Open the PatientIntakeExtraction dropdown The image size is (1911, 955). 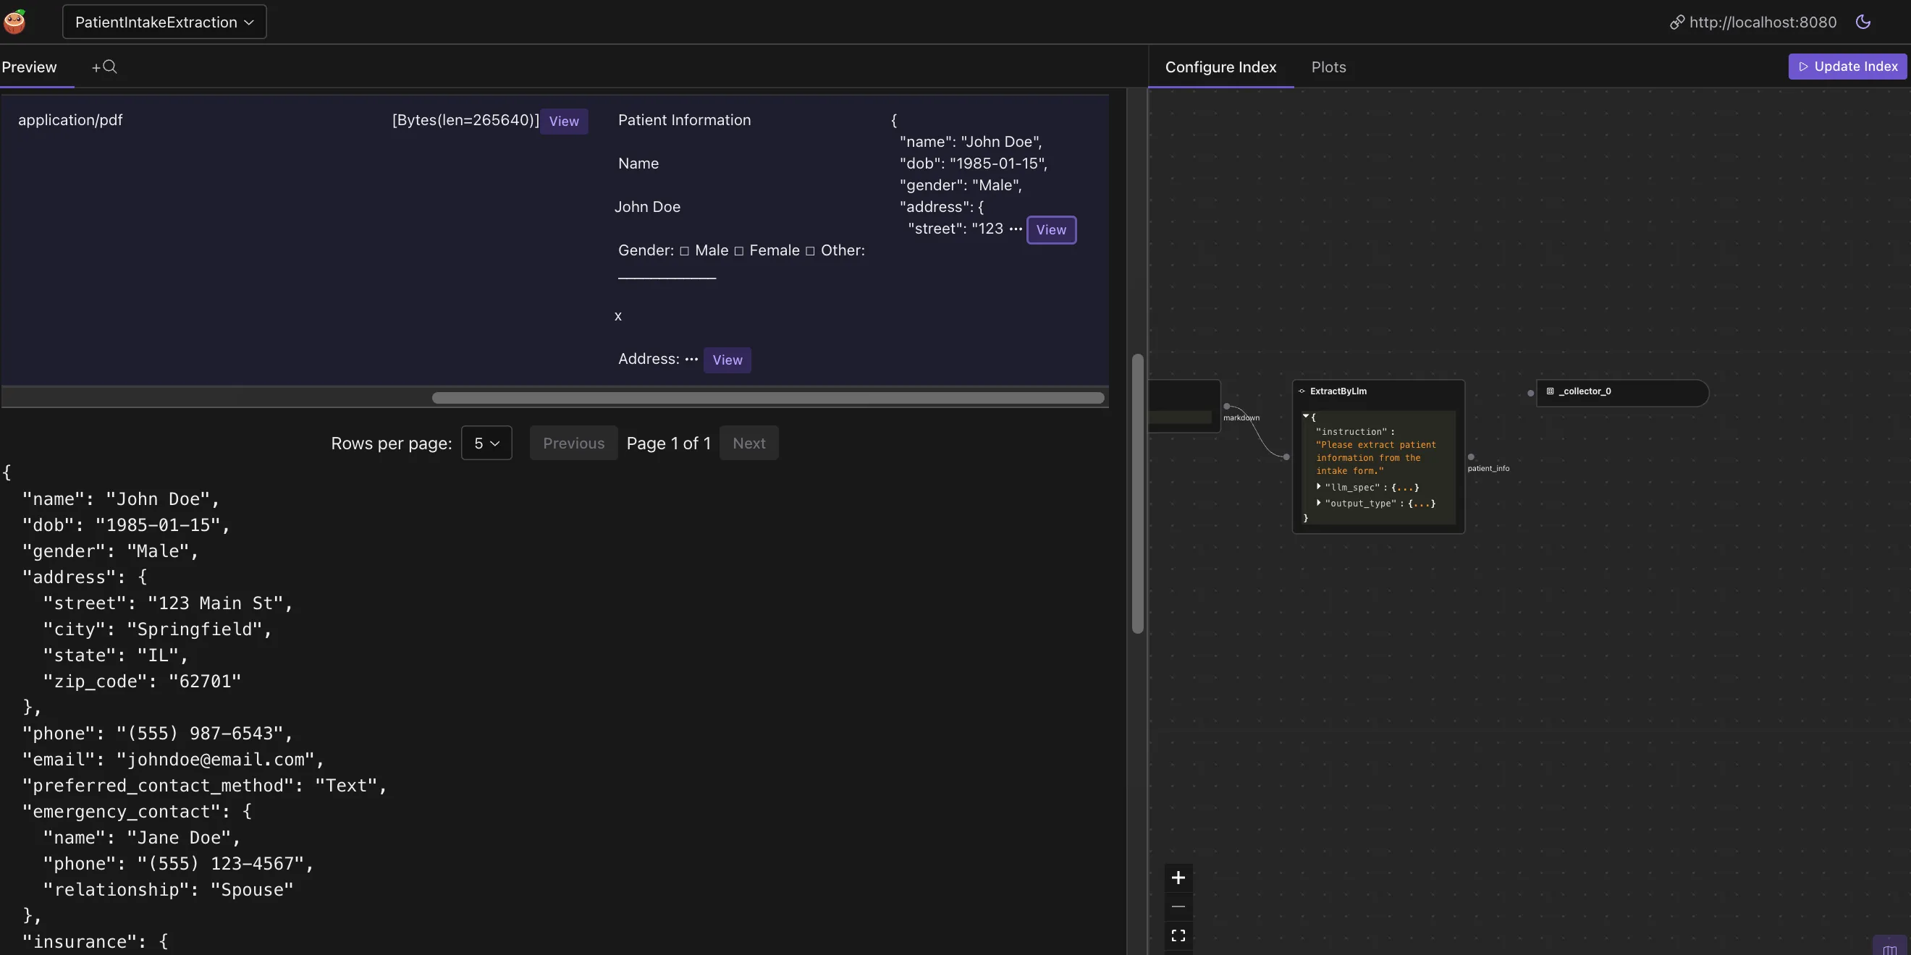click(x=163, y=22)
